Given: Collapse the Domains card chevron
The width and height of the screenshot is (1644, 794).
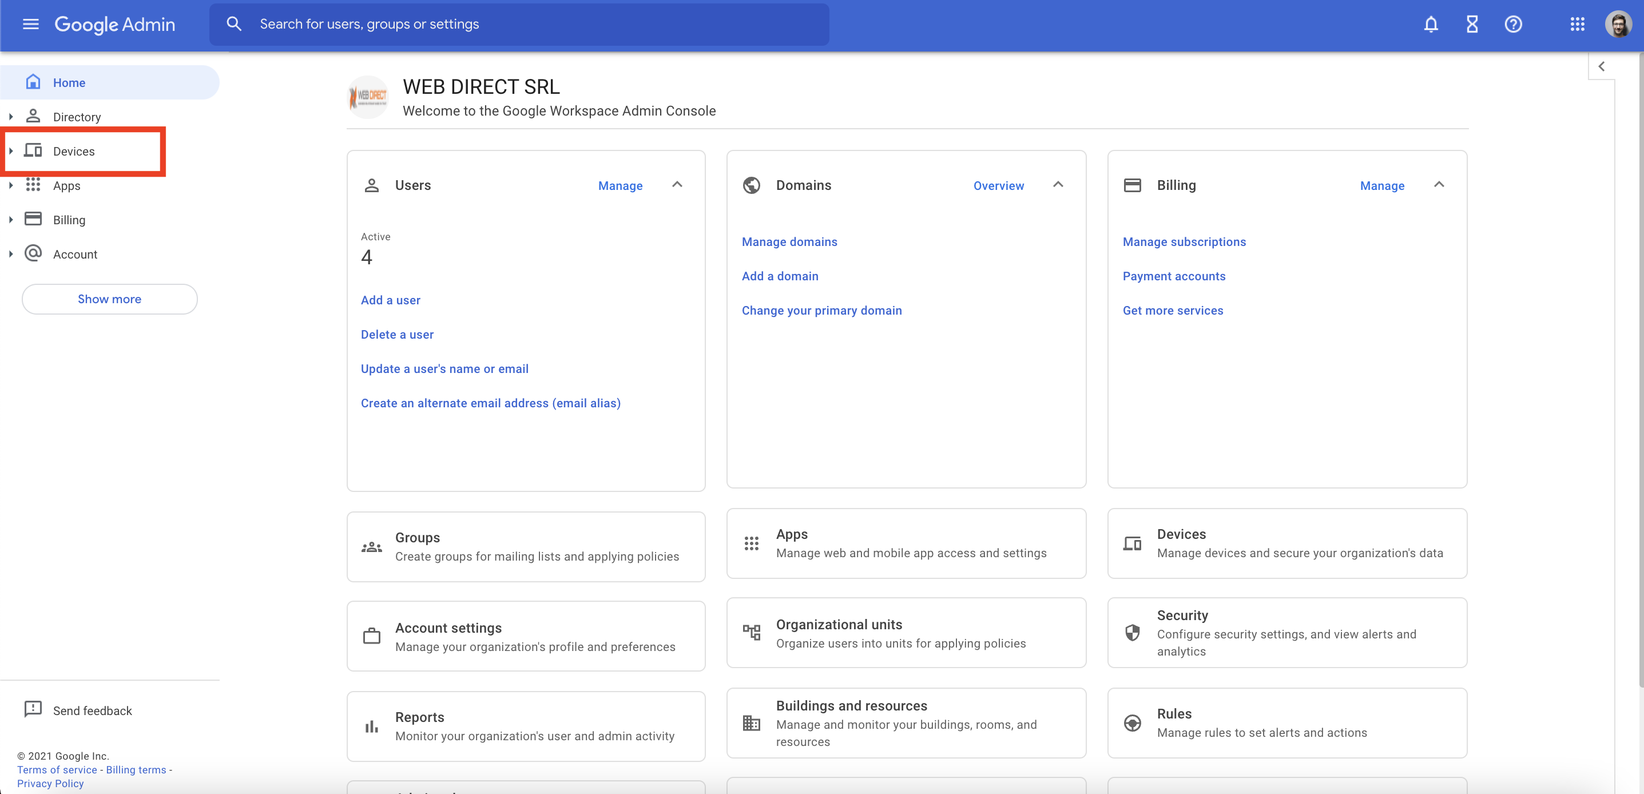Looking at the screenshot, I should (x=1058, y=184).
